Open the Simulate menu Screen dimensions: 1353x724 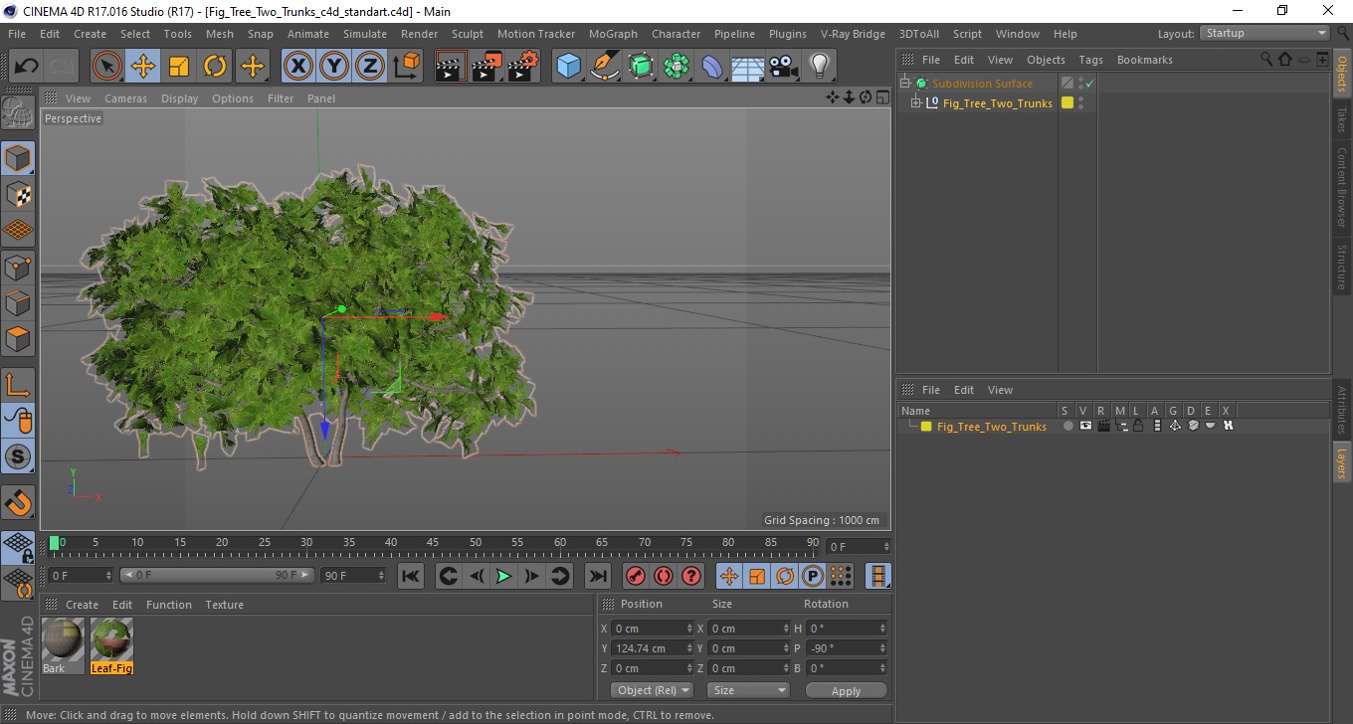[x=365, y=34]
